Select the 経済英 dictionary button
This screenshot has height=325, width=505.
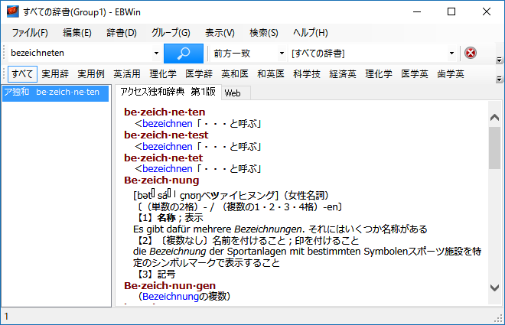point(343,74)
